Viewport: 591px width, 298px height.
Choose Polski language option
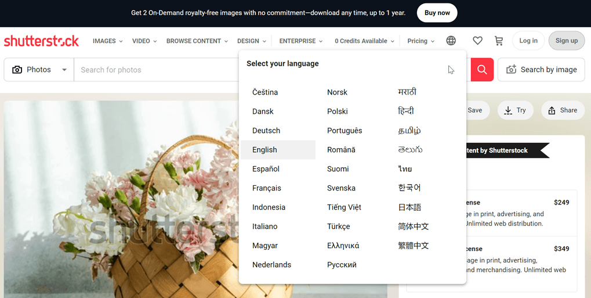(x=338, y=112)
